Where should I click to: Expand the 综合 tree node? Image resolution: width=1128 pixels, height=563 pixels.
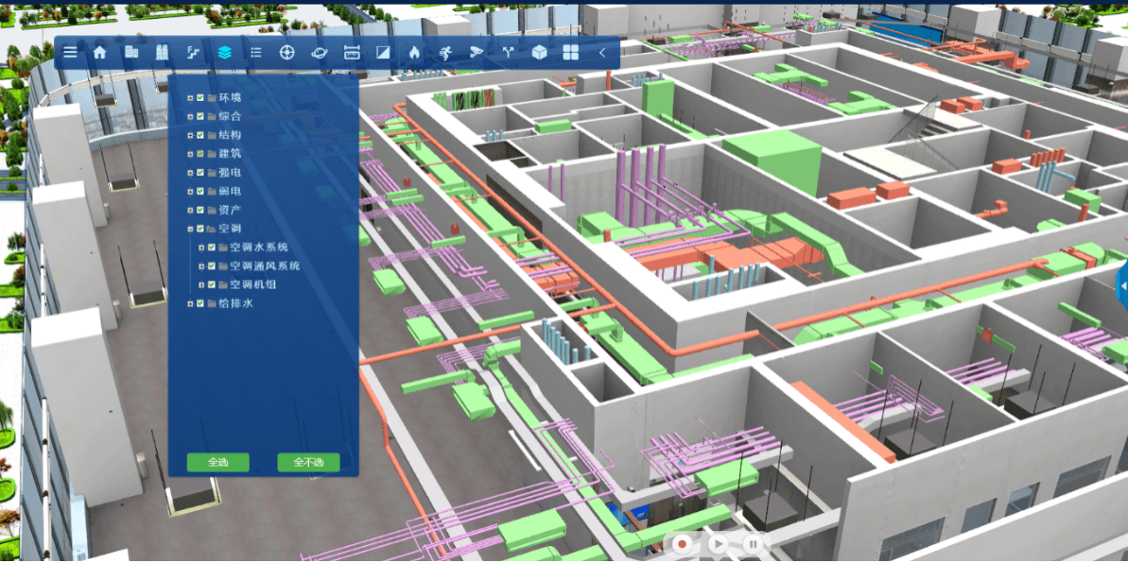[191, 116]
